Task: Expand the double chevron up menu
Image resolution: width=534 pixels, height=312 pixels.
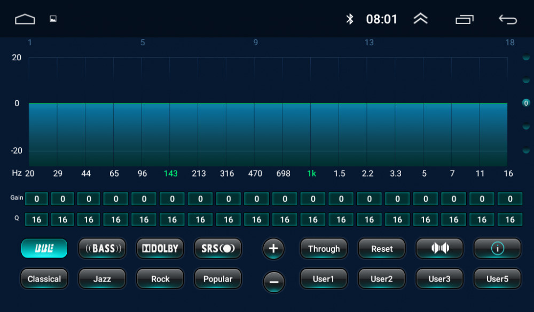Action: tap(420, 19)
